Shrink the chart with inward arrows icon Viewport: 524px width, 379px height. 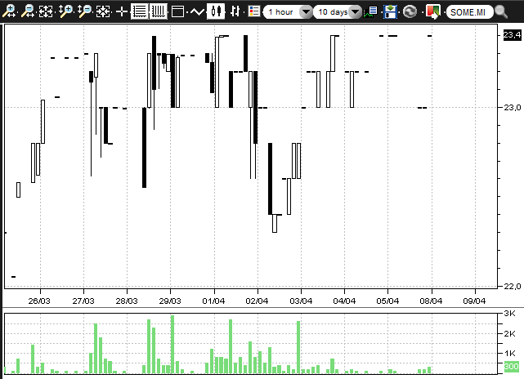point(103,11)
